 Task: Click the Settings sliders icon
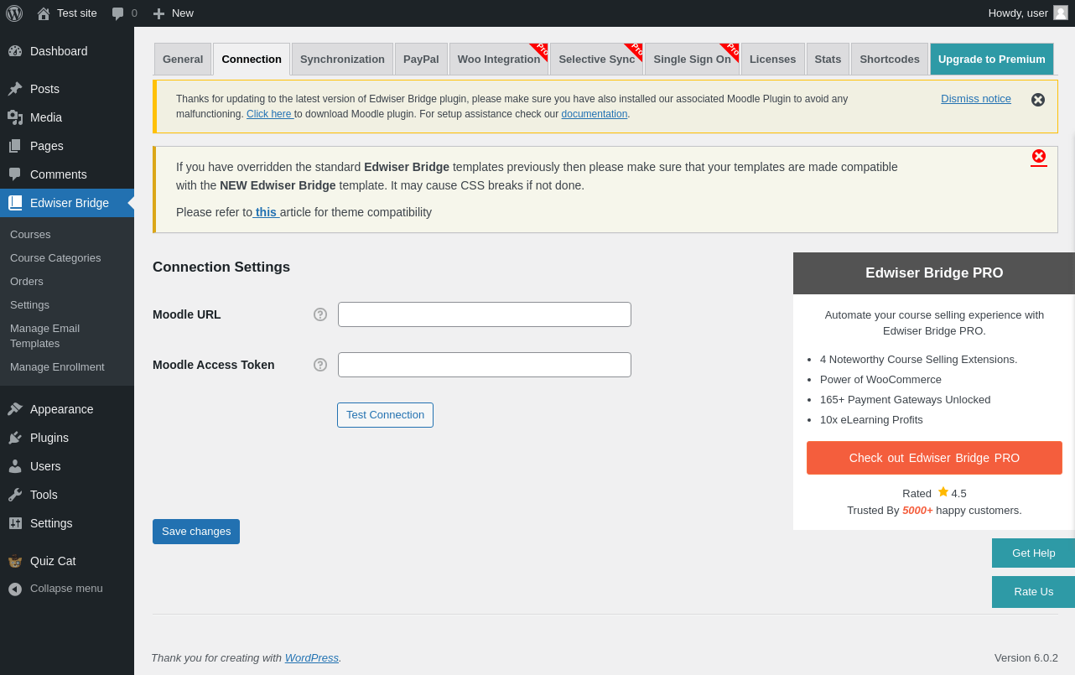pyautogui.click(x=15, y=523)
